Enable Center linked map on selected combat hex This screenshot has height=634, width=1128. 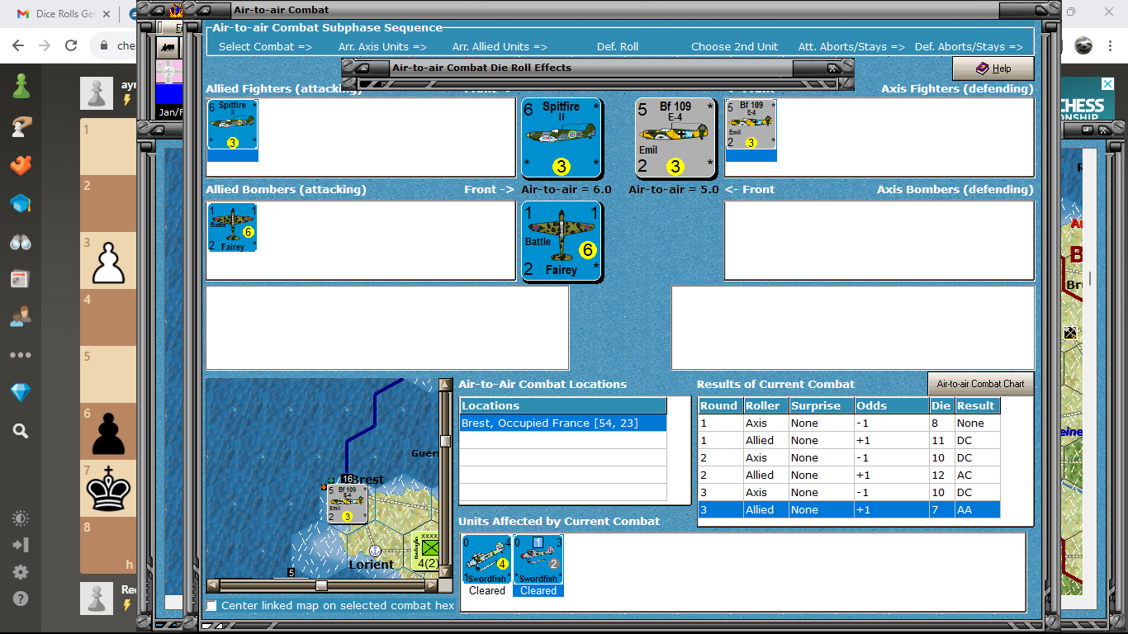212,606
